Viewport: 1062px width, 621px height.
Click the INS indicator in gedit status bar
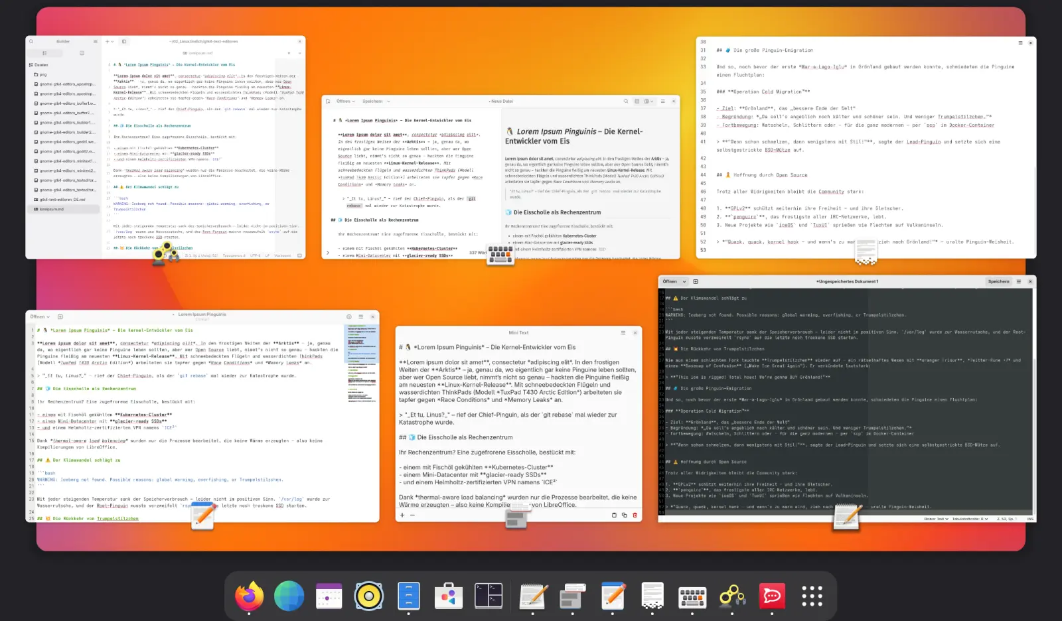(x=1029, y=519)
